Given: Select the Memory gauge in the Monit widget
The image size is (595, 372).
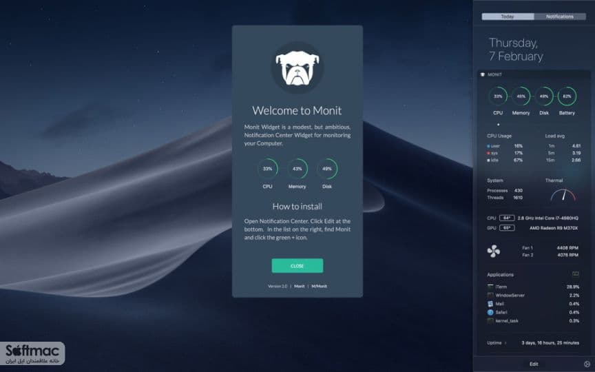Looking at the screenshot, I should (521, 96).
